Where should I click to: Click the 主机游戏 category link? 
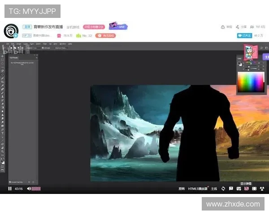(x=73, y=27)
